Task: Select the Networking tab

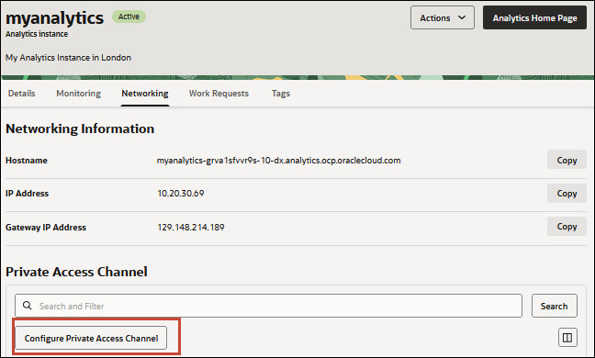Action: click(x=145, y=94)
